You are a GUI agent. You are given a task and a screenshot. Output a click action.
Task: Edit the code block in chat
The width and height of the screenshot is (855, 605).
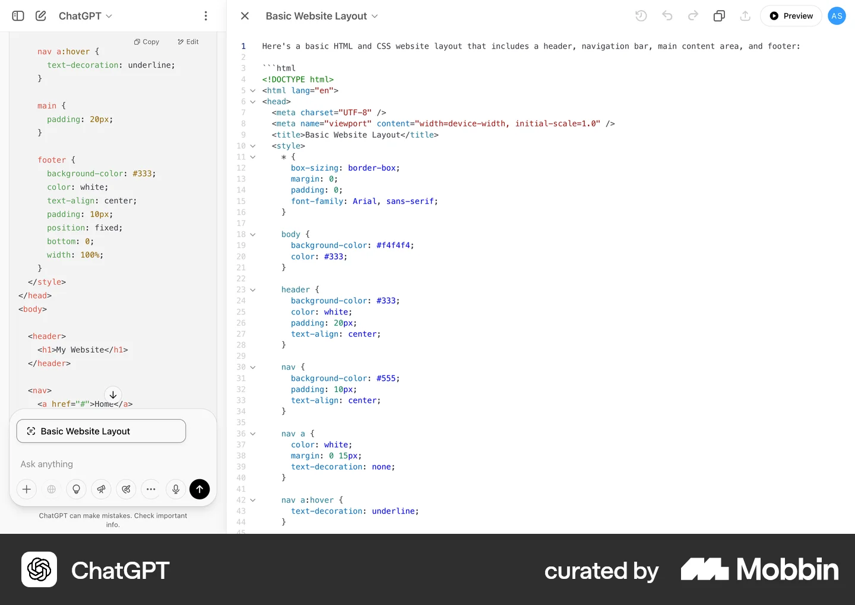point(188,42)
